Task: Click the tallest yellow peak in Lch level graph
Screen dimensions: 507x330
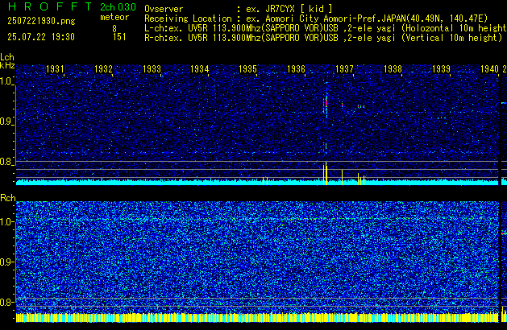Action: 326,173
